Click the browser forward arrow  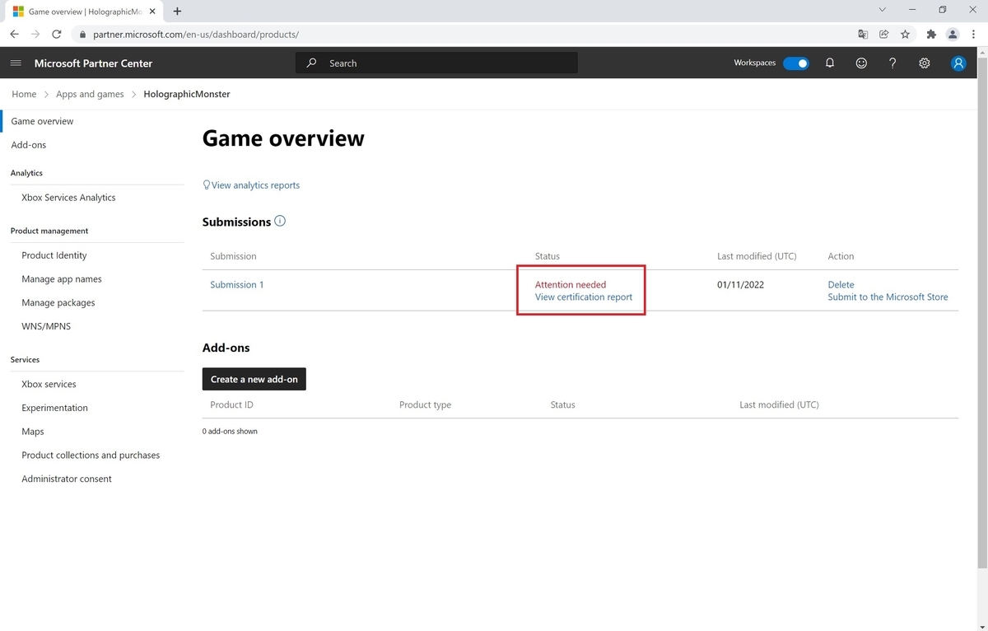pos(35,35)
